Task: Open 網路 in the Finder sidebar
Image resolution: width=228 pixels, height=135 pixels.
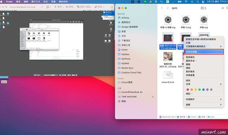Action: click(122, 101)
